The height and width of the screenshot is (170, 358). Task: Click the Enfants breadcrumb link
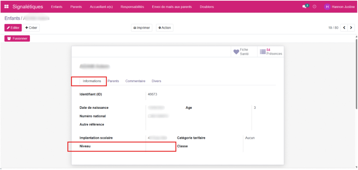(x=12, y=18)
